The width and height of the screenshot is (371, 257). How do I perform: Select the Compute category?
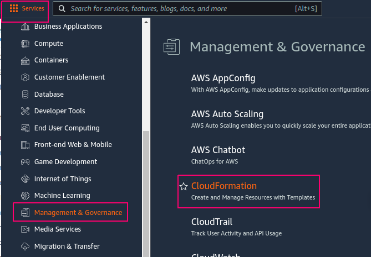click(x=49, y=44)
